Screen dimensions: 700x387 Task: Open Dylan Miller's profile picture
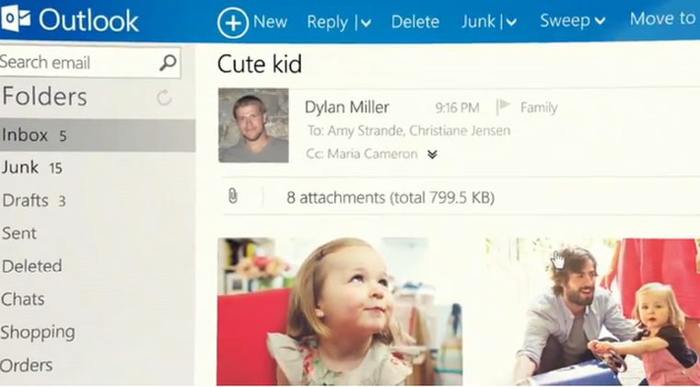[x=253, y=125]
